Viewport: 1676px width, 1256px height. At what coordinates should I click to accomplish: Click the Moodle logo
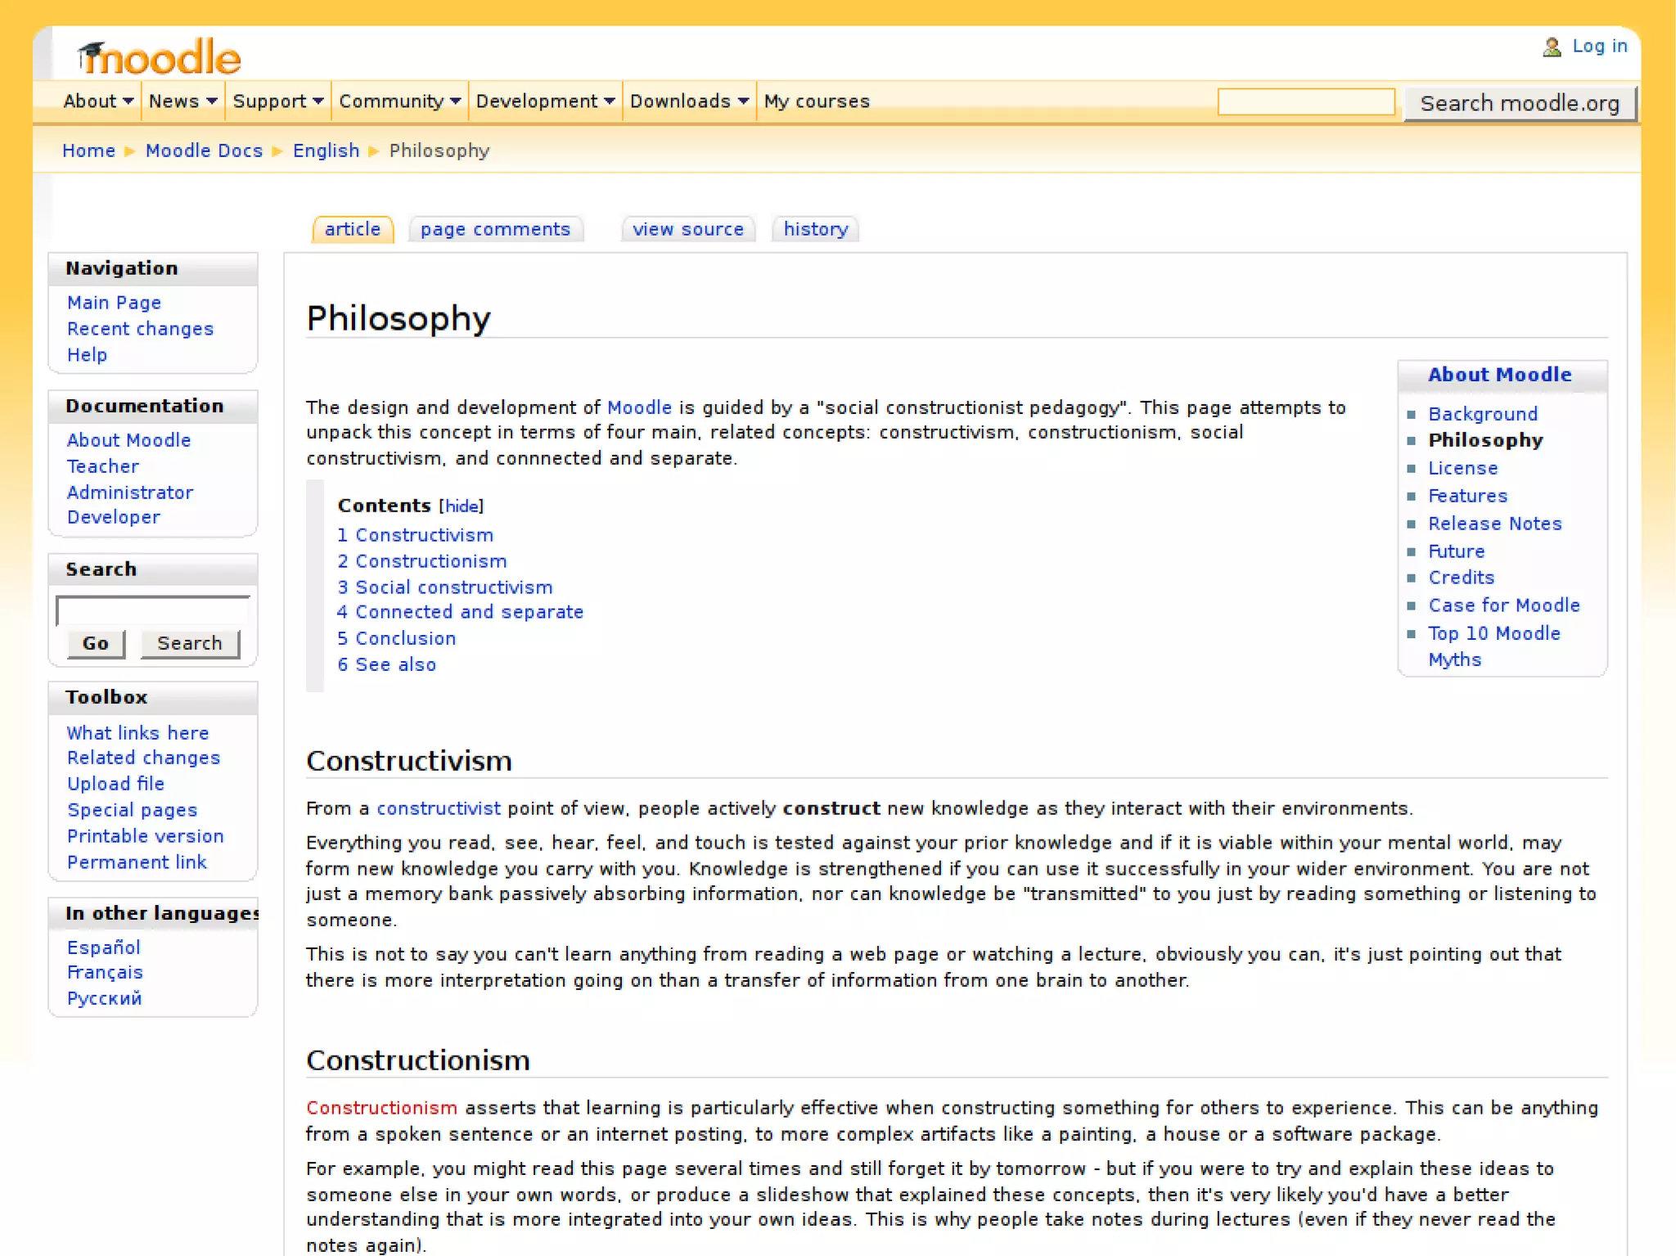click(159, 56)
